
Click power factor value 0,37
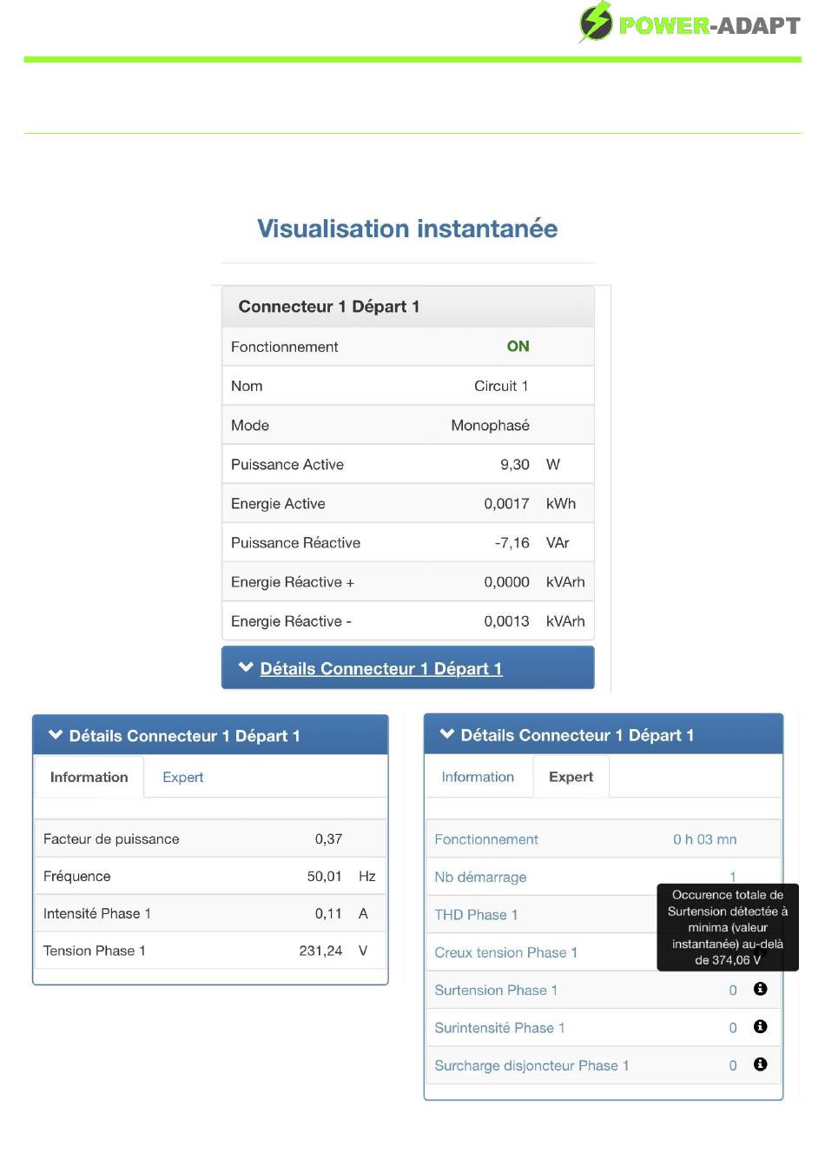329,838
